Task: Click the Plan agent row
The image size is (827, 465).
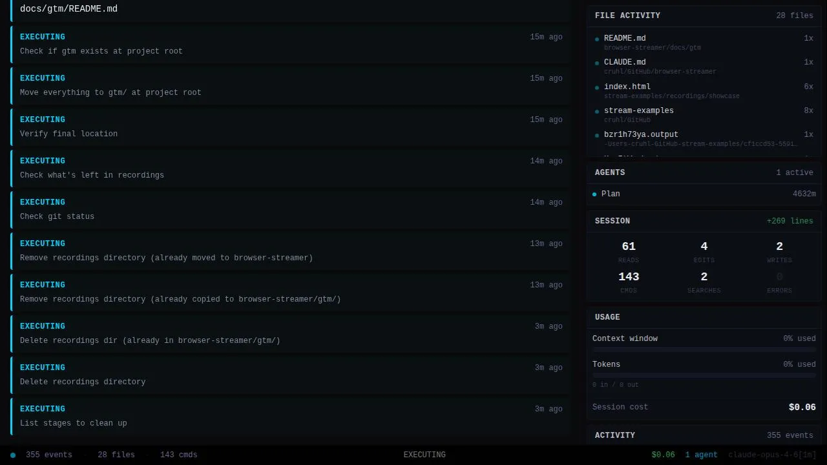Action: click(x=704, y=194)
